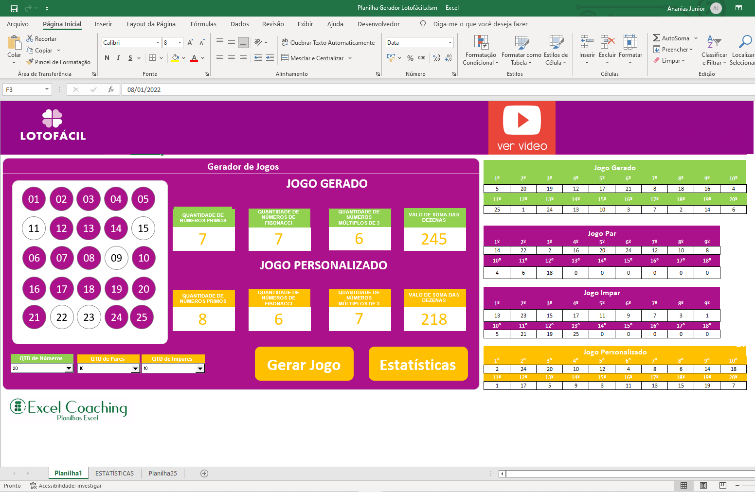Toggle middle vertical alignment
Image resolution: width=755 pixels, height=492 pixels.
click(232, 42)
